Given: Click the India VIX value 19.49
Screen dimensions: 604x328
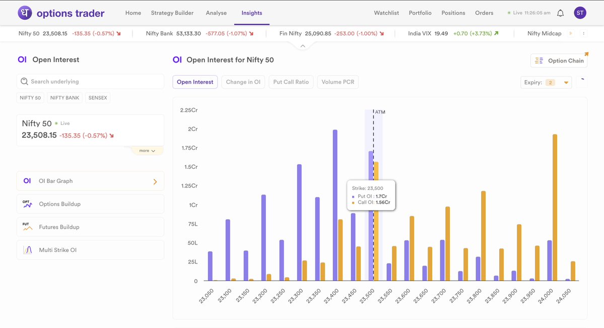Looking at the screenshot, I should click(441, 34).
